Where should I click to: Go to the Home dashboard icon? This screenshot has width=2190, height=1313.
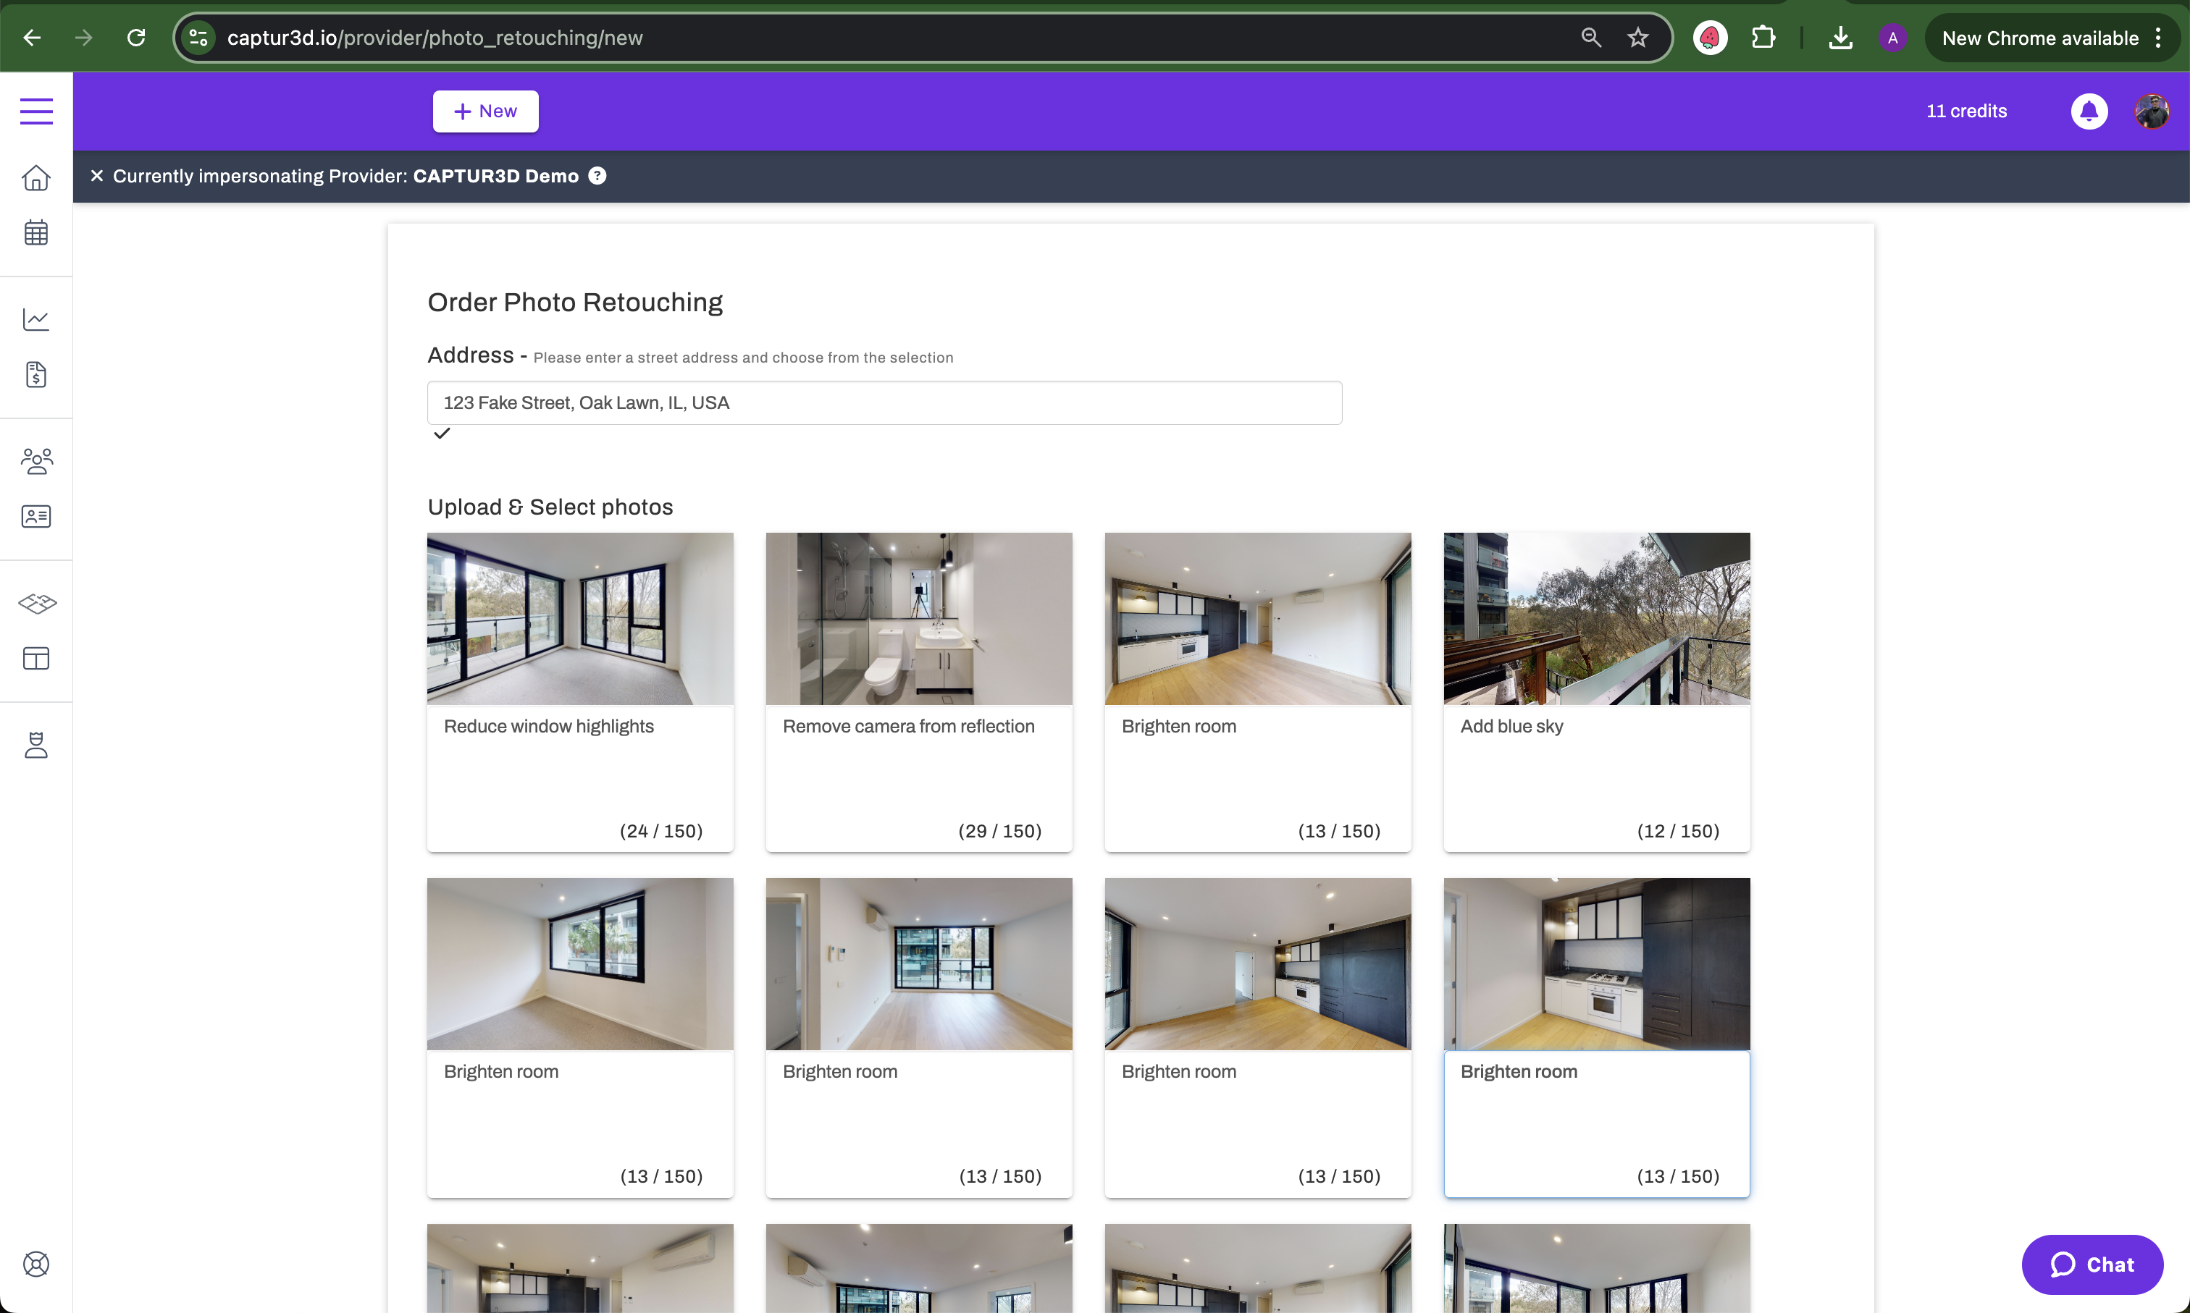tap(36, 178)
